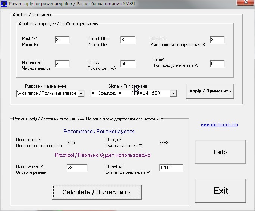
Task: Click the Usource real, V input field
Action: click(x=77, y=168)
